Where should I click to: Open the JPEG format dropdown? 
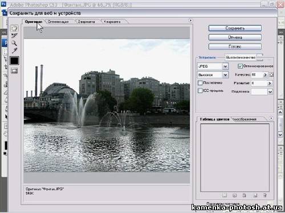225,66
